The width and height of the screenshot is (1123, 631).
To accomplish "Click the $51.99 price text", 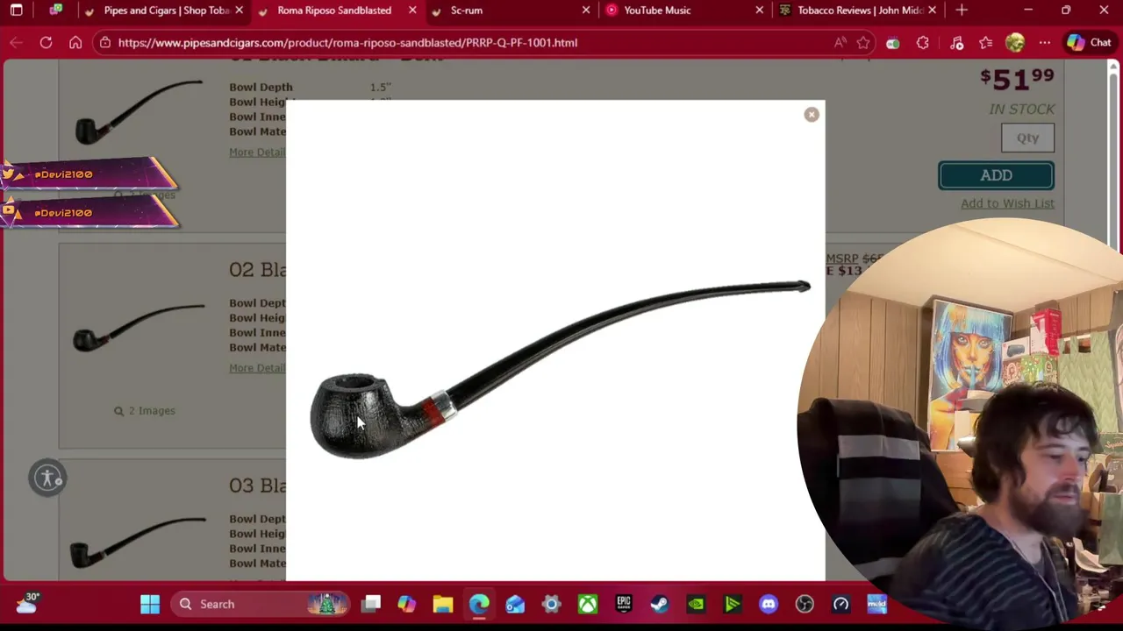I will tap(1017, 79).
